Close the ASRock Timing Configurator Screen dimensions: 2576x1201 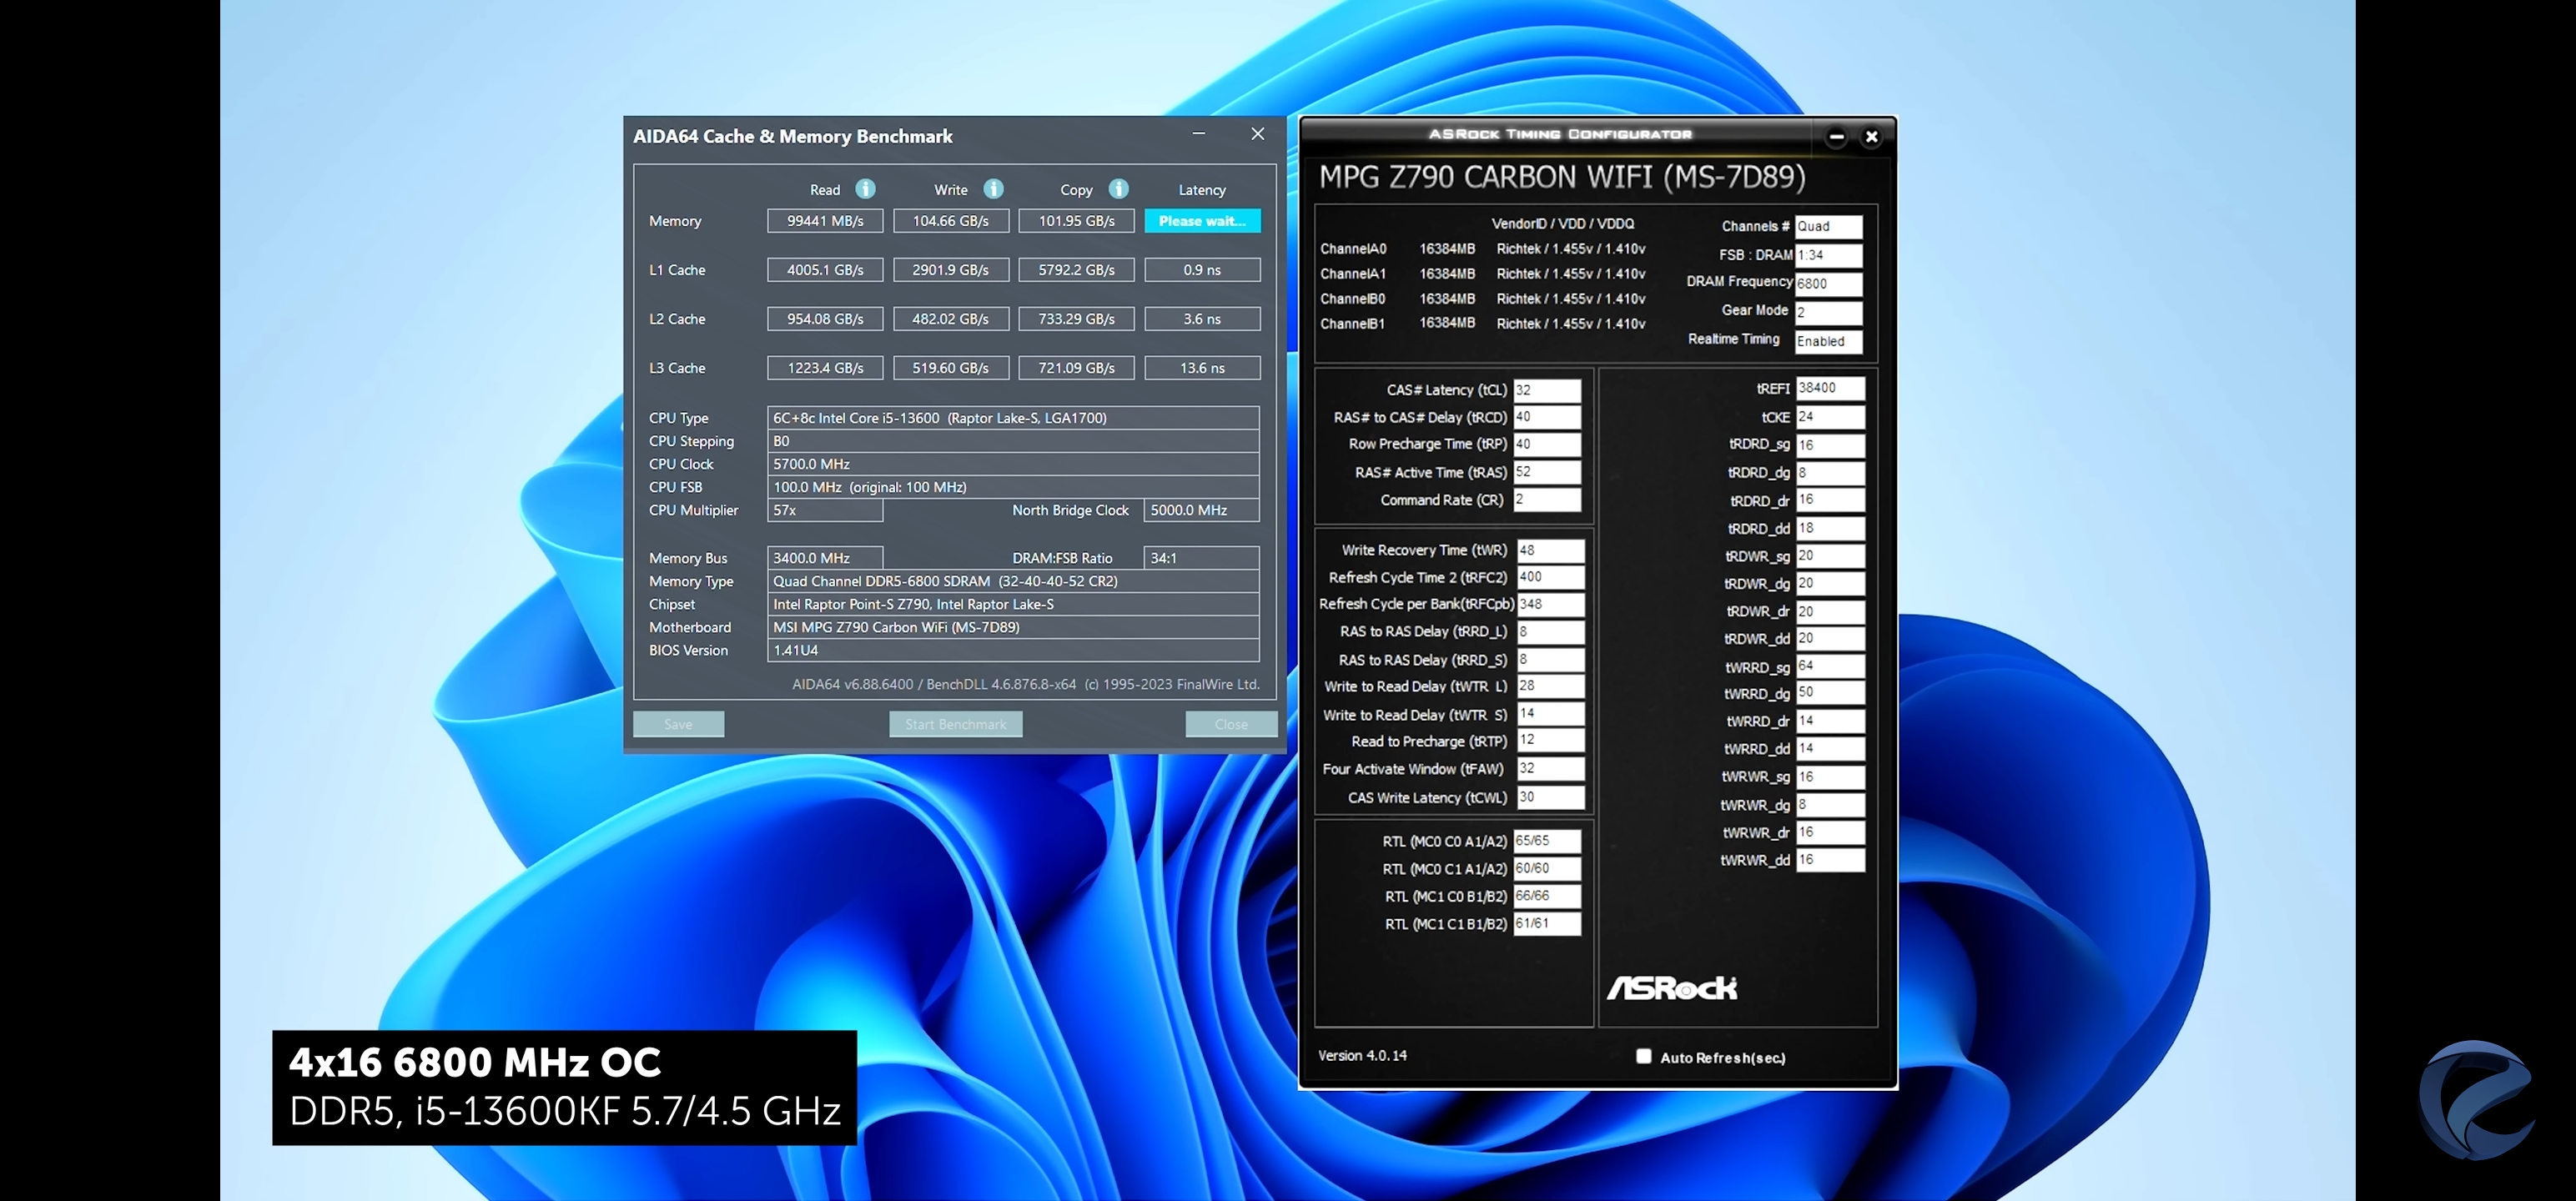[x=1871, y=137]
